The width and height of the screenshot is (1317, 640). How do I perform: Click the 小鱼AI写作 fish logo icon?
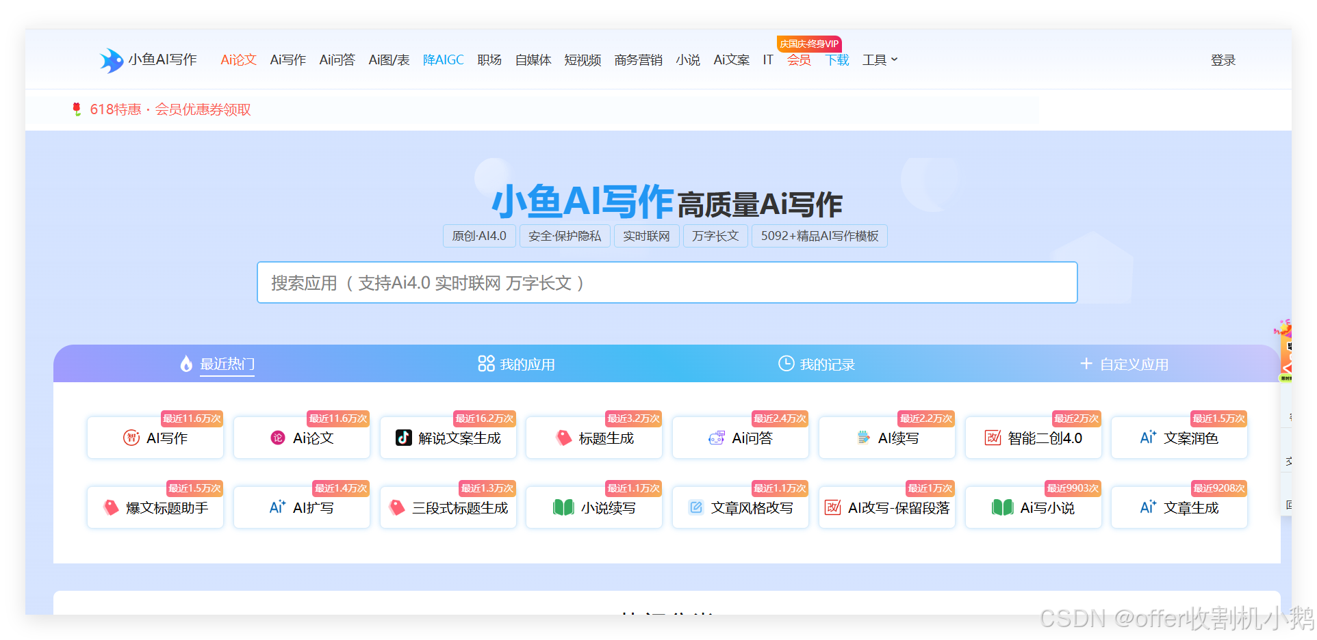point(111,60)
